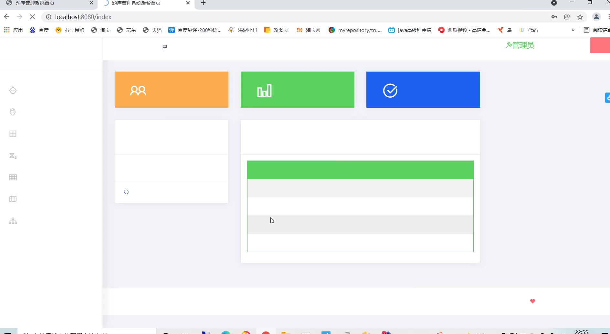Click the small blue circle icon
The width and height of the screenshot is (610, 334).
click(x=126, y=192)
